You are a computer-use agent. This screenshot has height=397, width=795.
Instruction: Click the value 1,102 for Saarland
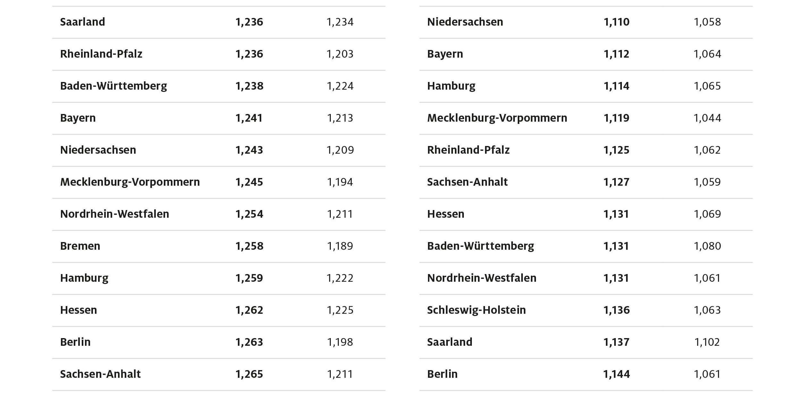707,342
